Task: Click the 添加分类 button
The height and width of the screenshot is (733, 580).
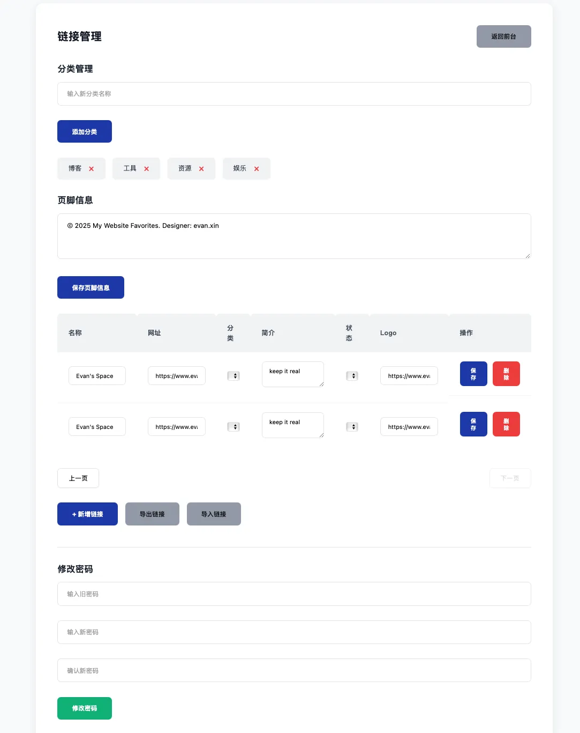Action: click(85, 131)
